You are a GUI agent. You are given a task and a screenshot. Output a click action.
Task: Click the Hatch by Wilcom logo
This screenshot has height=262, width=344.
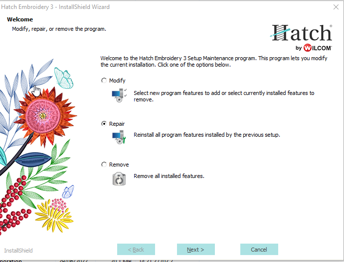pos(302,38)
